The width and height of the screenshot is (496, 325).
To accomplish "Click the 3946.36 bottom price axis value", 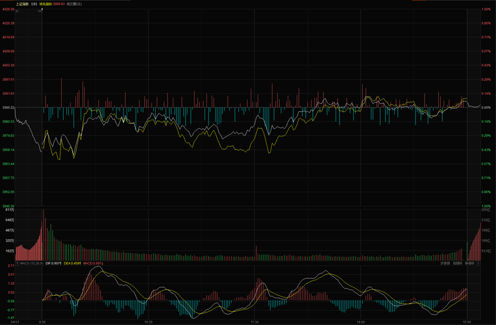I will coord(8,206).
